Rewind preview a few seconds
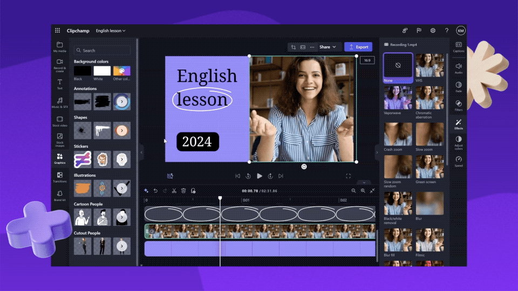Screen dimensions: 518x291 [x=248, y=176]
